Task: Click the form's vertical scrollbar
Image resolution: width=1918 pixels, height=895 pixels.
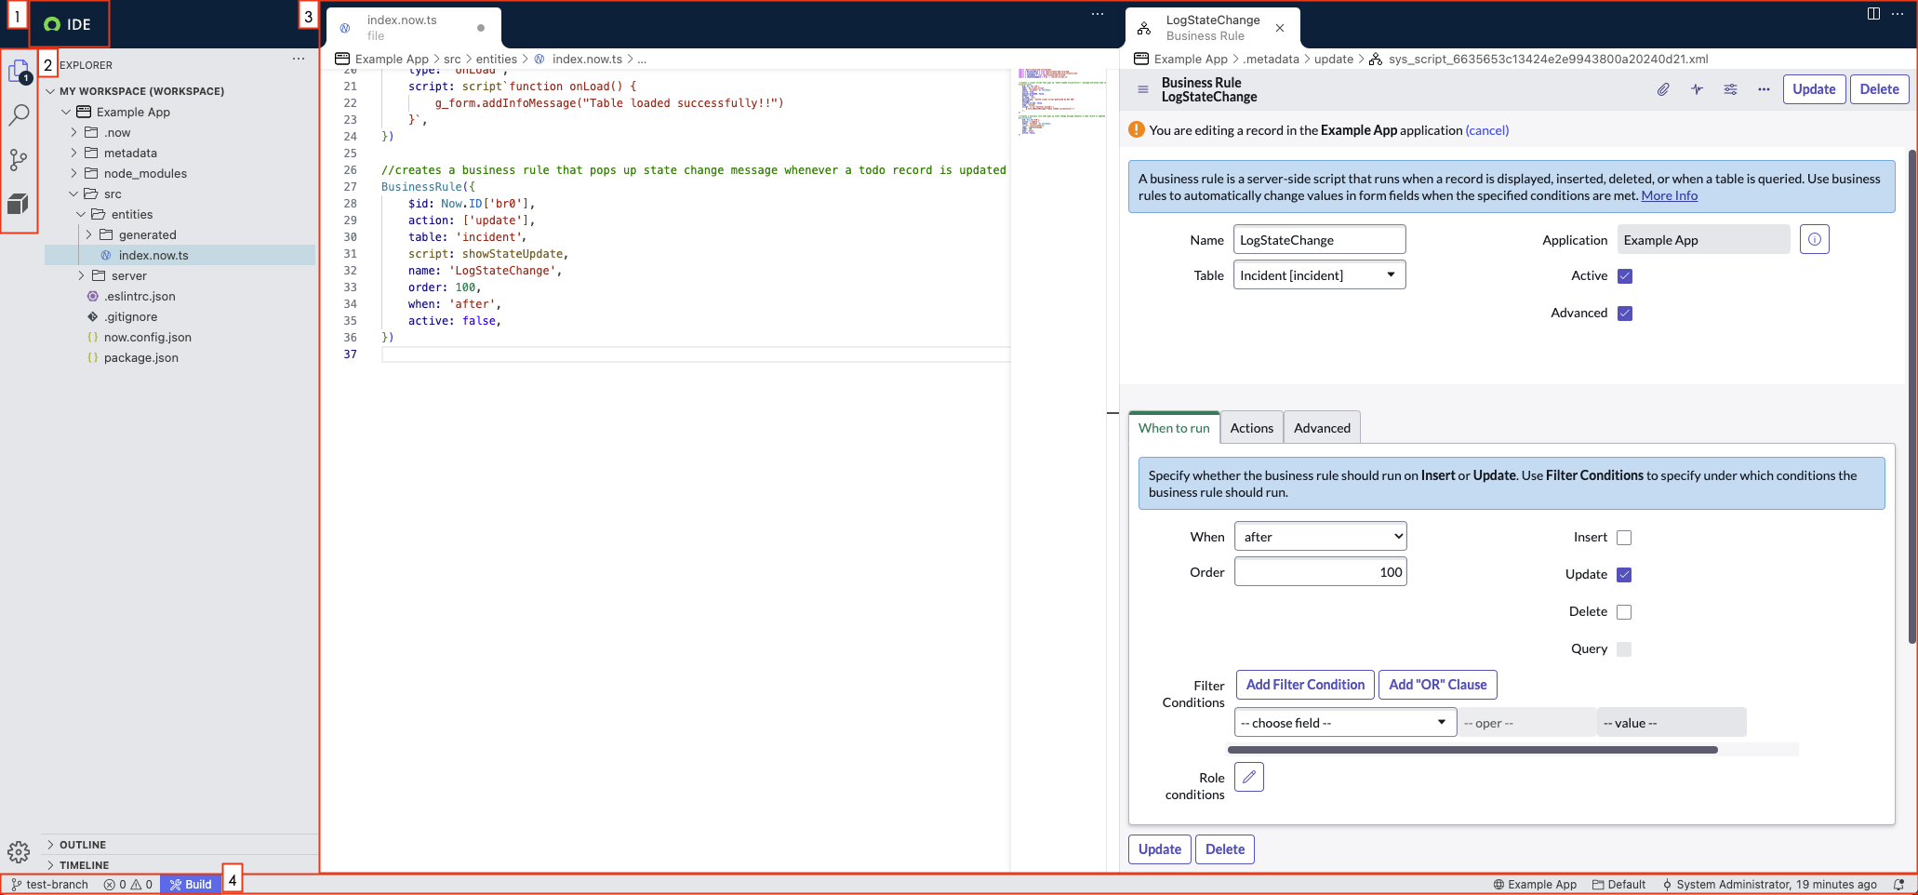Action: coord(1911,395)
